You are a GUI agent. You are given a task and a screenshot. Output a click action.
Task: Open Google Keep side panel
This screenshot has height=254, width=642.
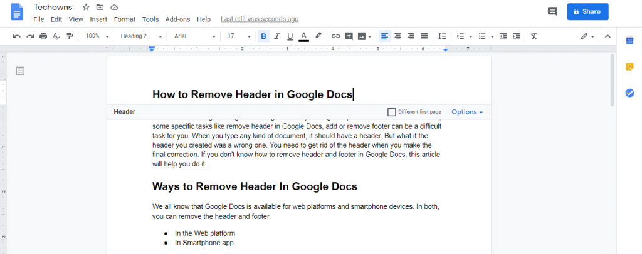pyautogui.click(x=629, y=66)
